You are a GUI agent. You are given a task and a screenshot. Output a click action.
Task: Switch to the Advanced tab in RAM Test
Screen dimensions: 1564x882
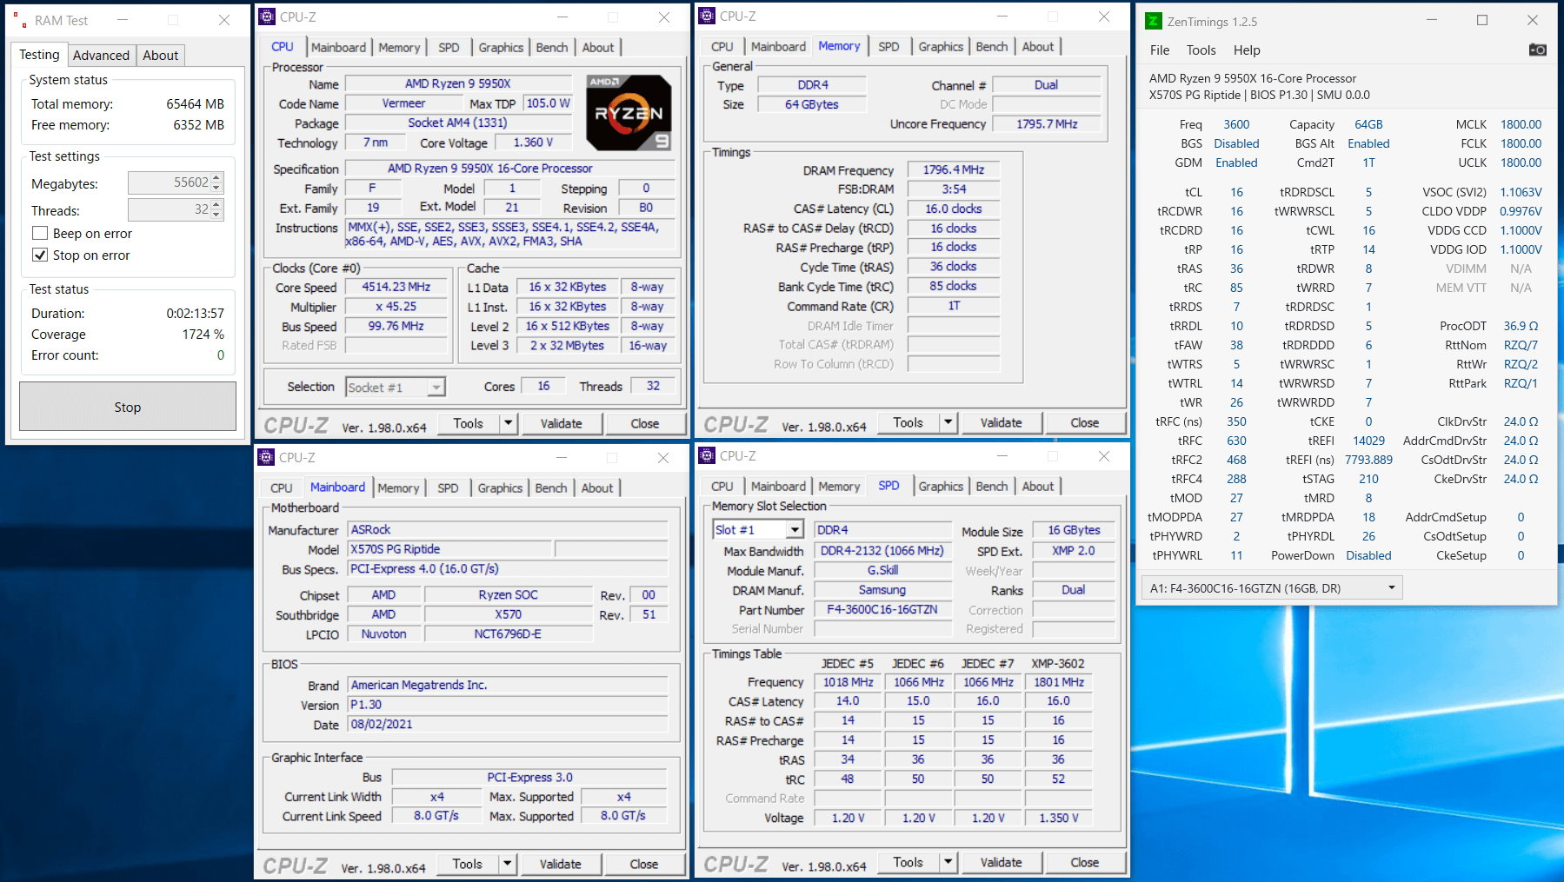(101, 55)
